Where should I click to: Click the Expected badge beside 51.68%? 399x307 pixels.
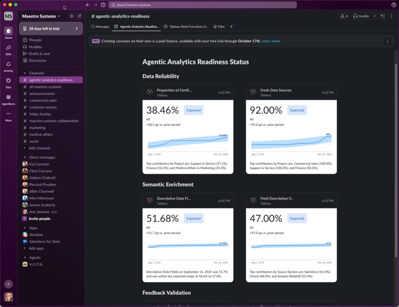pyautogui.click(x=194, y=219)
